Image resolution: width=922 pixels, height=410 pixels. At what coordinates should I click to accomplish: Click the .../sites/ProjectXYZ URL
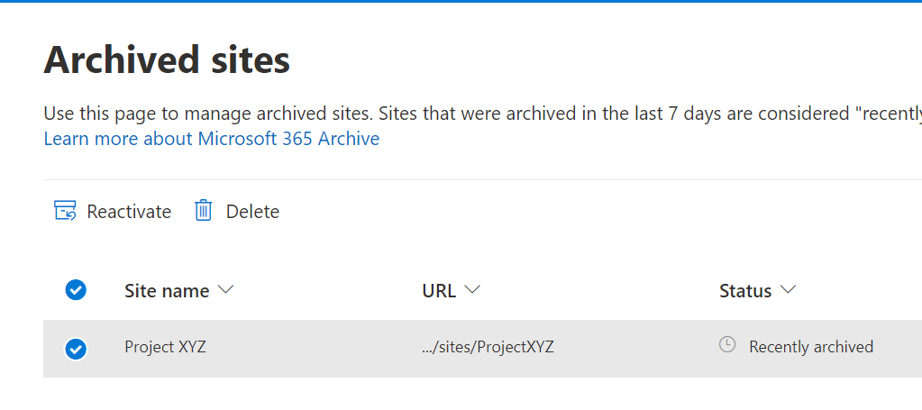(x=488, y=347)
